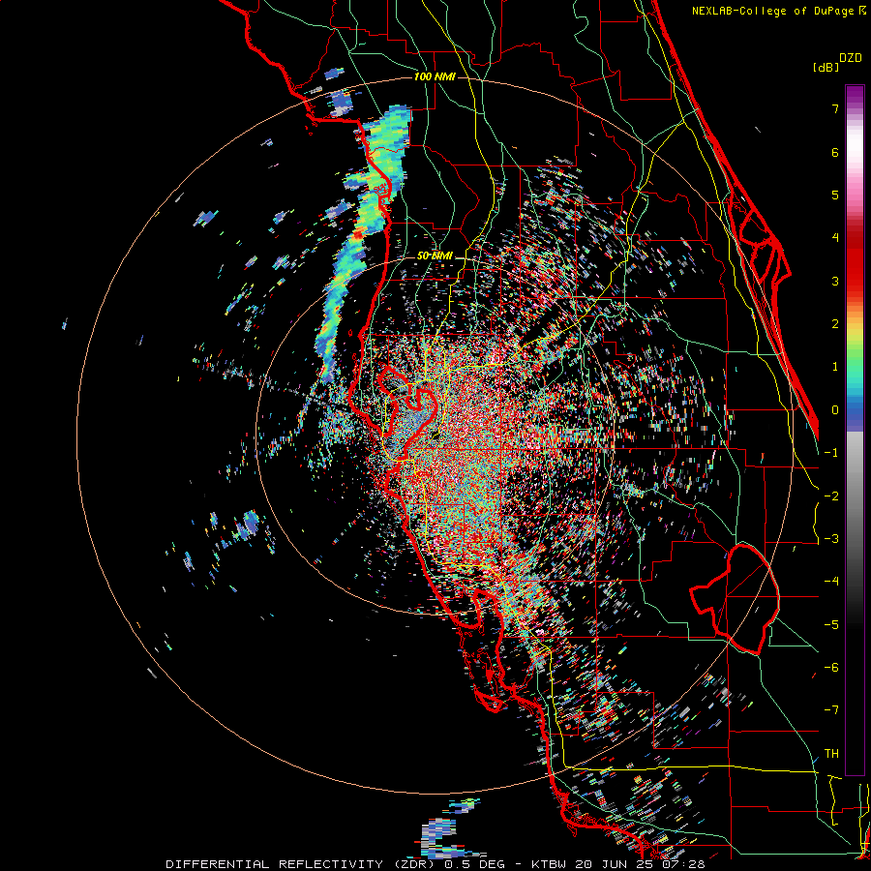This screenshot has height=871, width=871.
Task: Click the DZD color scale title
Action: click(x=850, y=58)
